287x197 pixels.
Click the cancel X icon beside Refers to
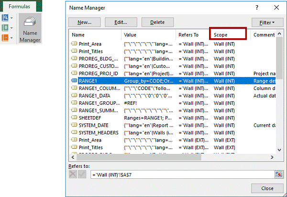coord(73,174)
